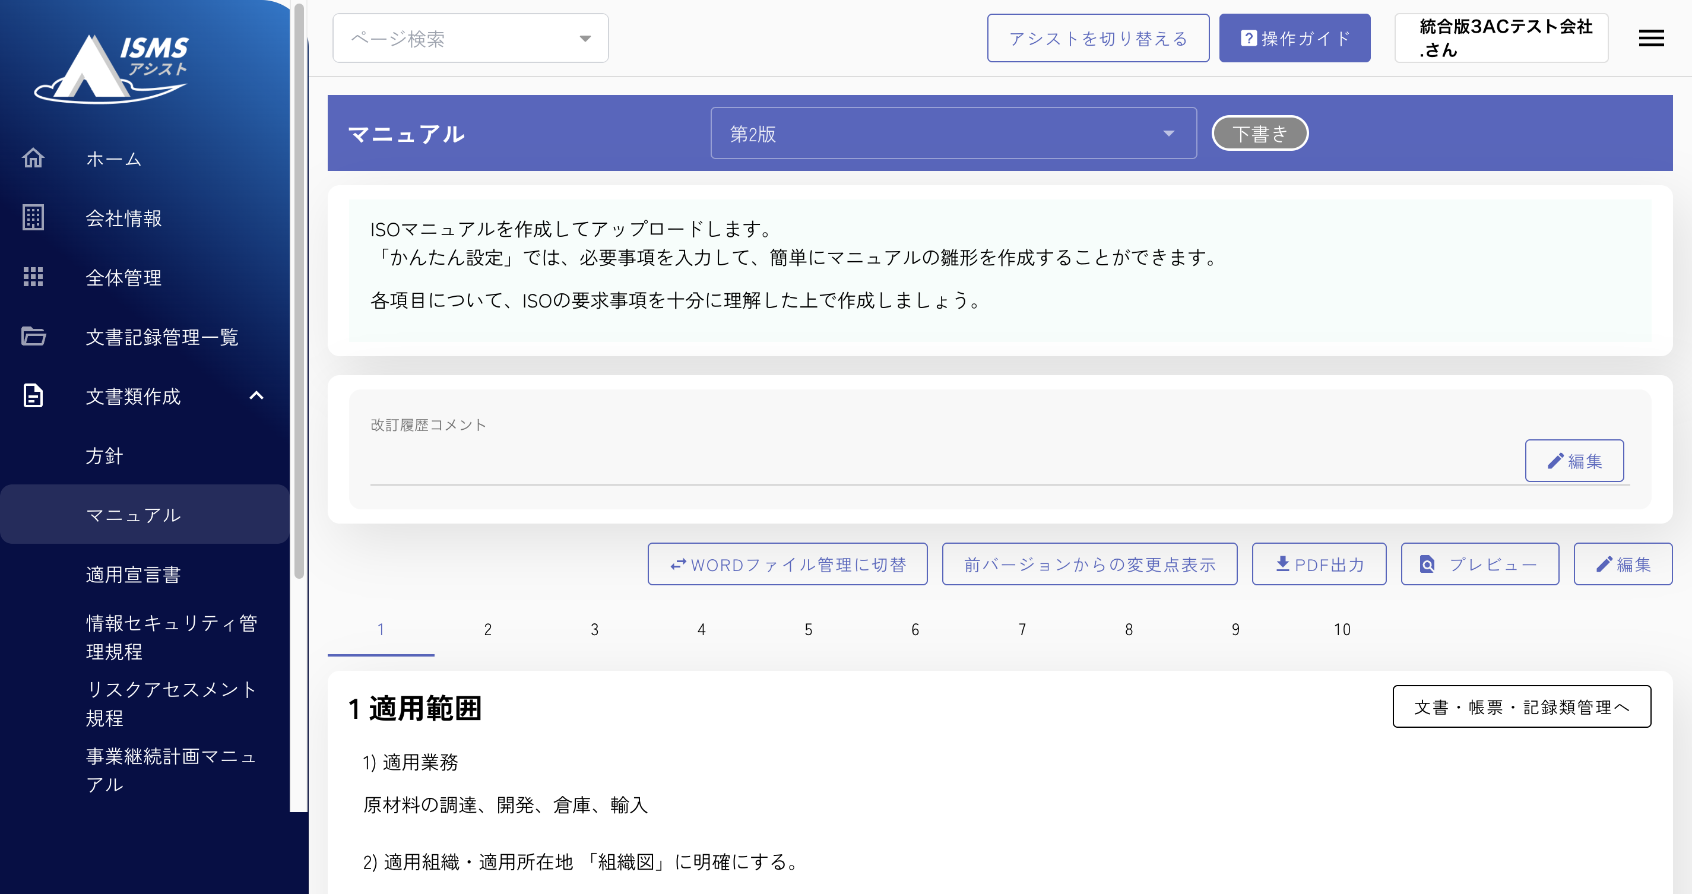Click 文書・帳票・記録類管理へ button

[x=1520, y=706]
